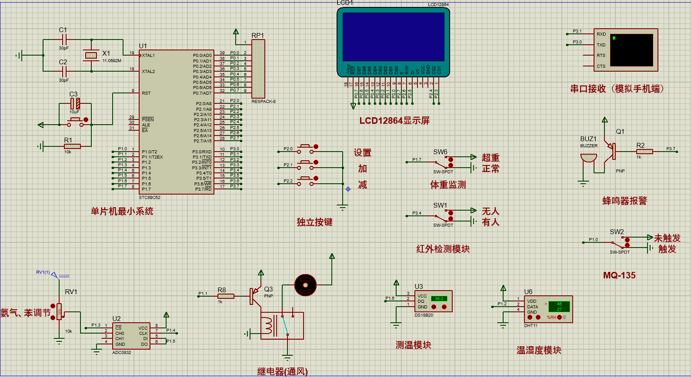Select the DS18B20 sensor U3 body
Screen dimensions: 691x377
434,301
